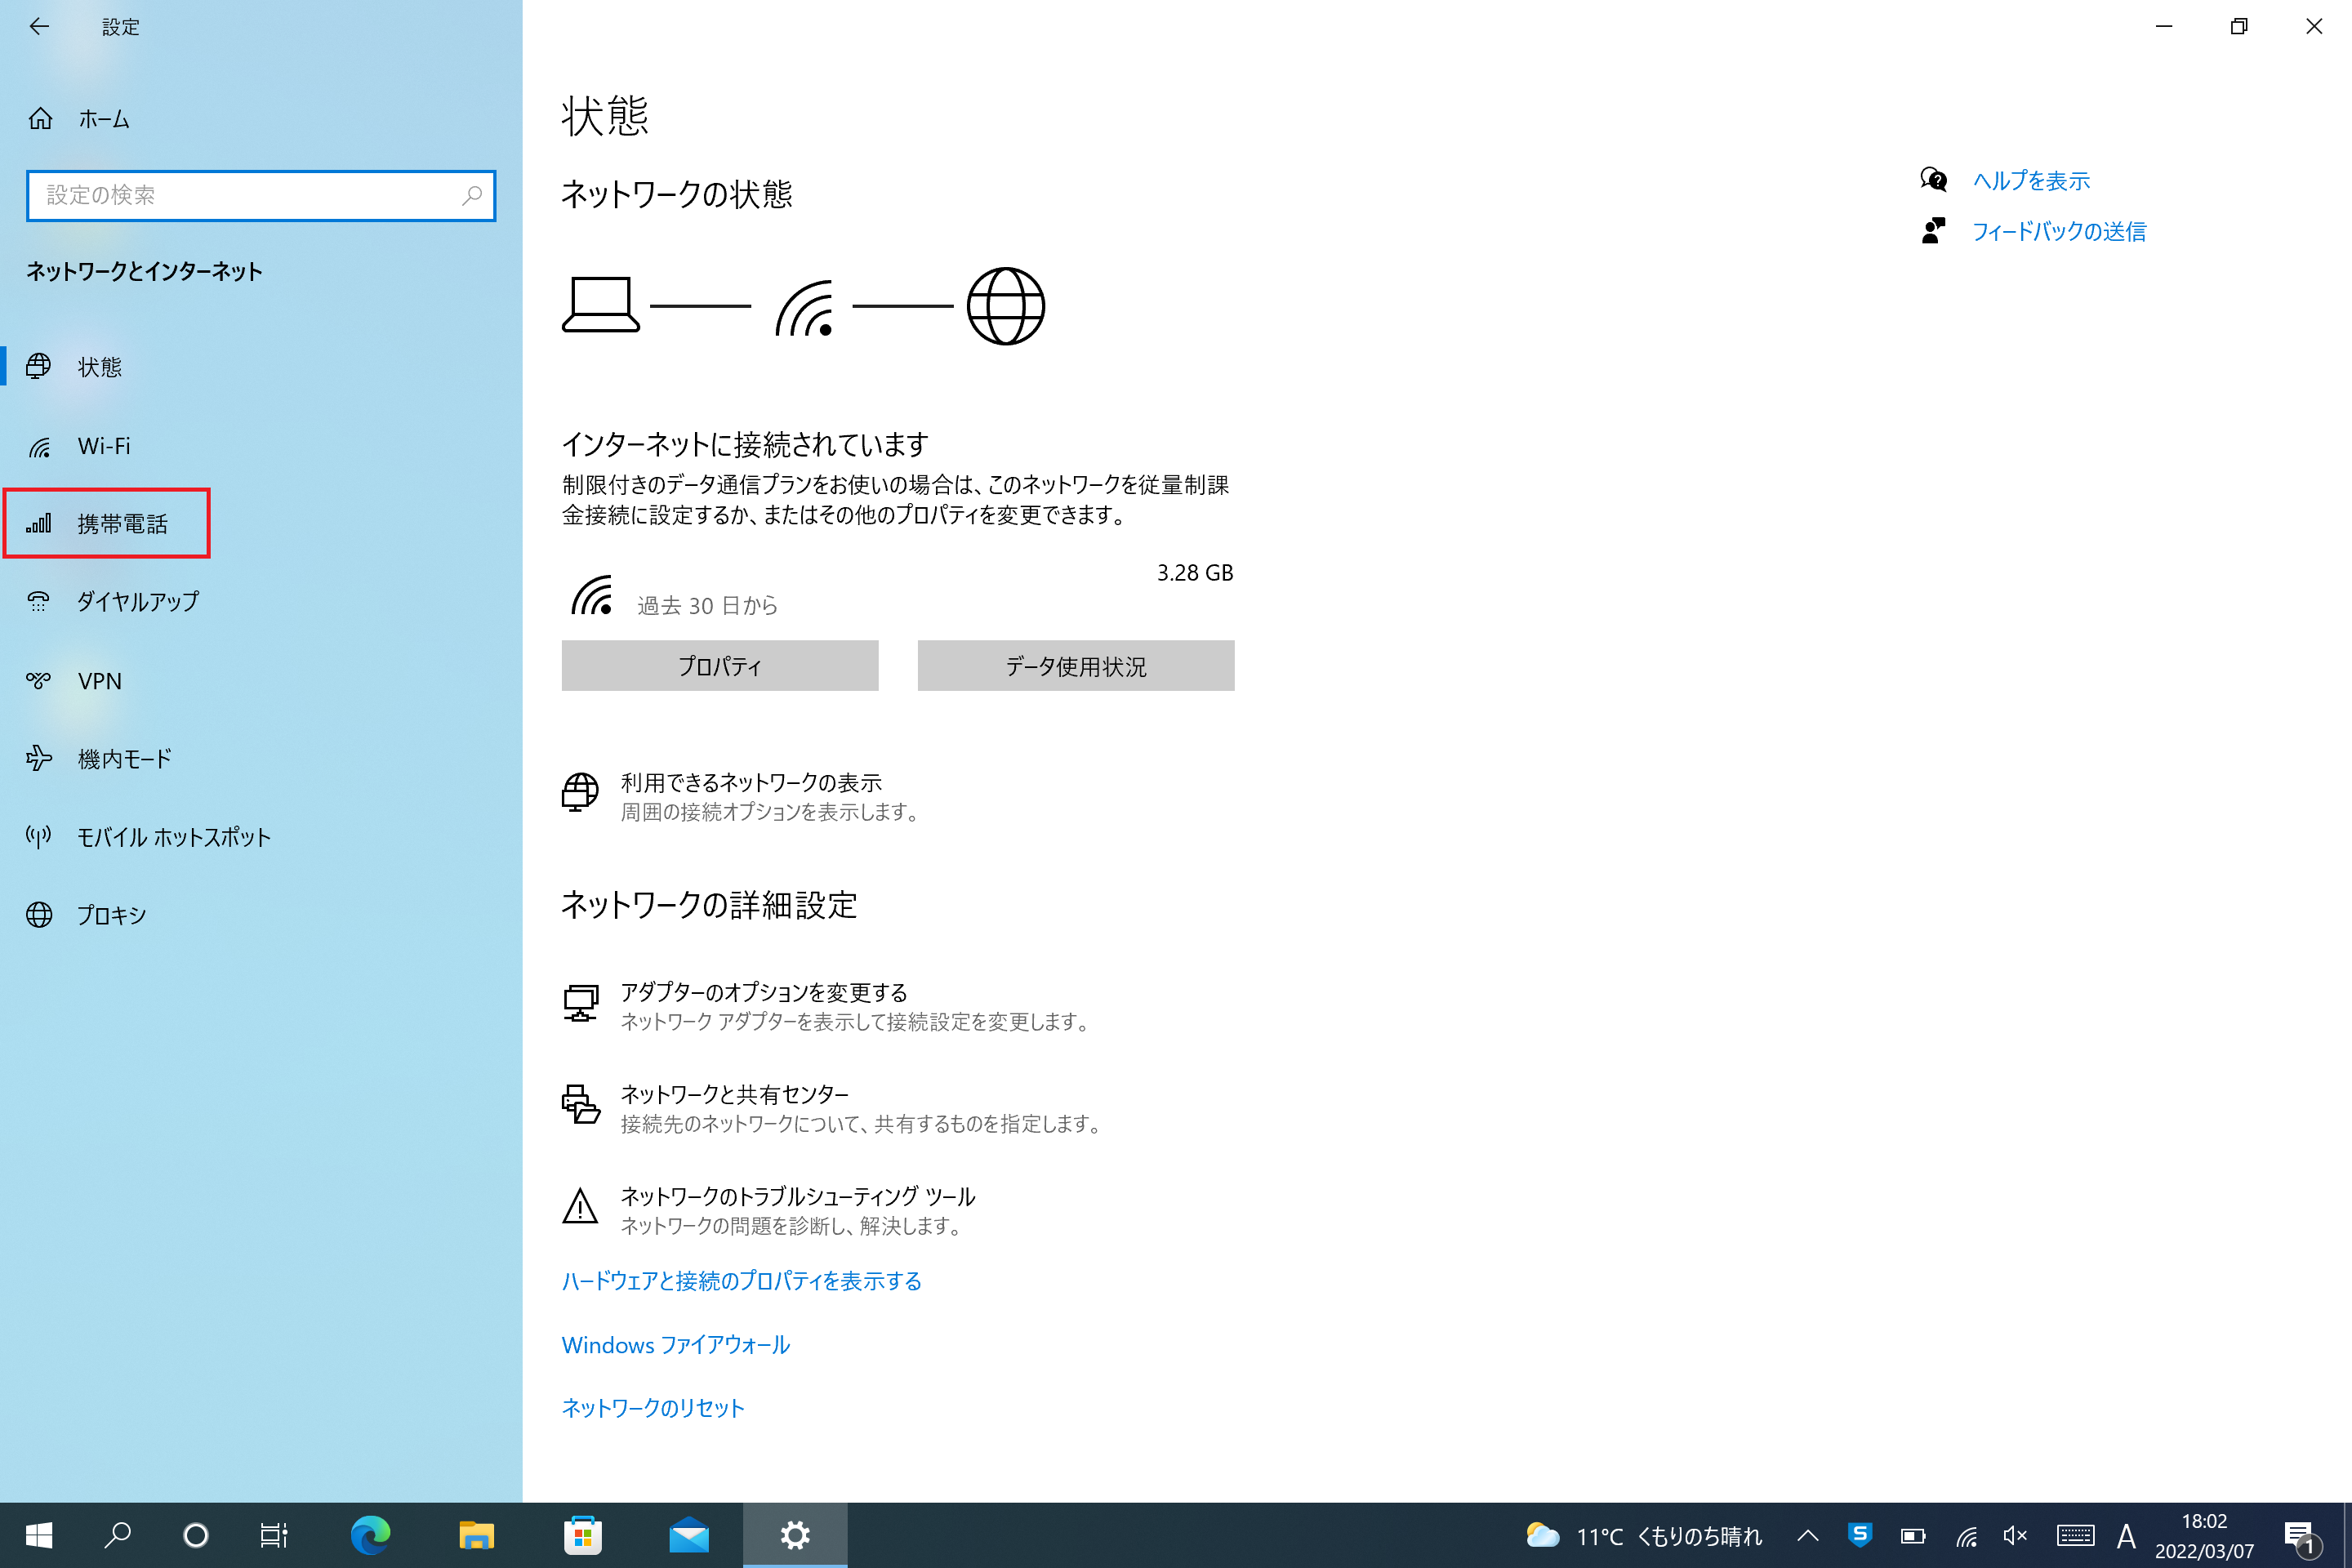Viewport: 2352px width, 1568px height.
Task: Open the Windows Start menu
Action: [x=39, y=1535]
